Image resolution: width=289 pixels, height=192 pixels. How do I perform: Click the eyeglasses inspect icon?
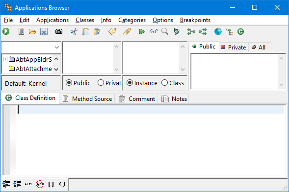tap(154, 32)
